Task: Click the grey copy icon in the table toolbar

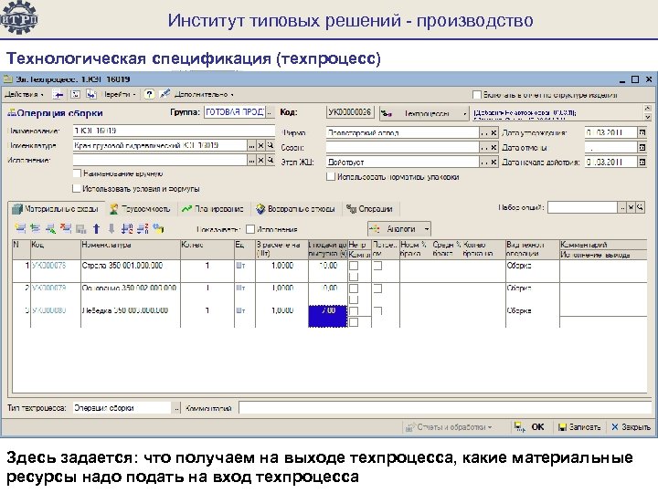Action: [81, 229]
